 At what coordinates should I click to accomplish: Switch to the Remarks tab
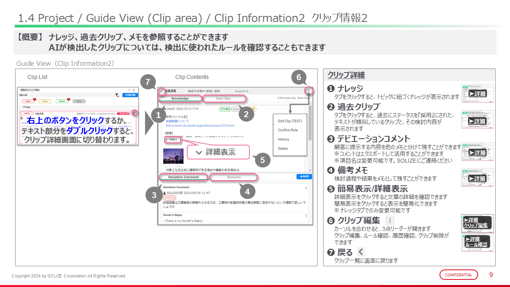(x=234, y=177)
